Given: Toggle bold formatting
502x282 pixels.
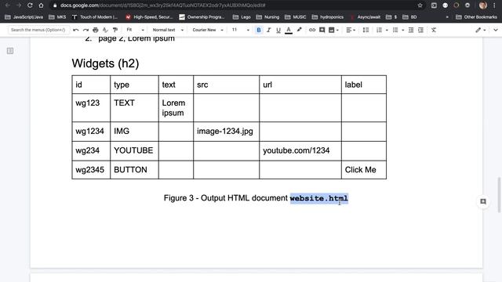Looking at the screenshot, I should (259, 30).
